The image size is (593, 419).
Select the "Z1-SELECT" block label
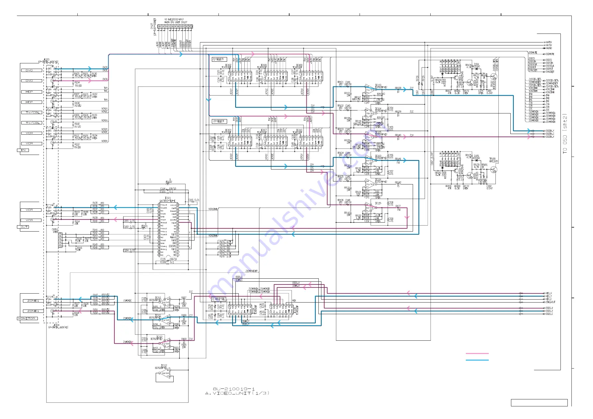(x=219, y=59)
